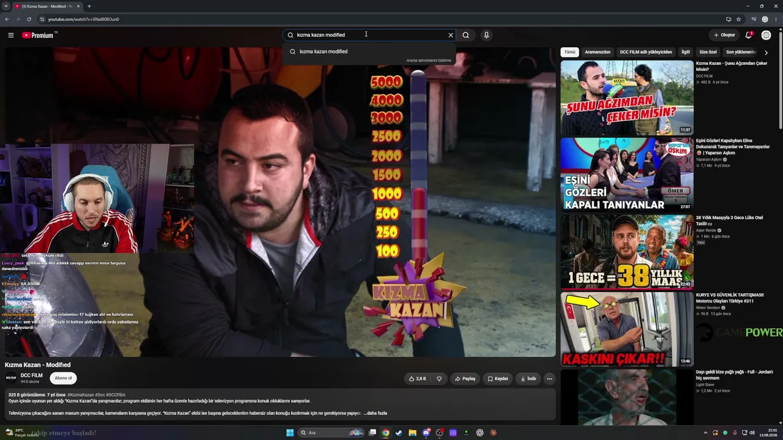783x440 pixels.
Task: Save the video with Kaydet
Action: click(x=497, y=379)
